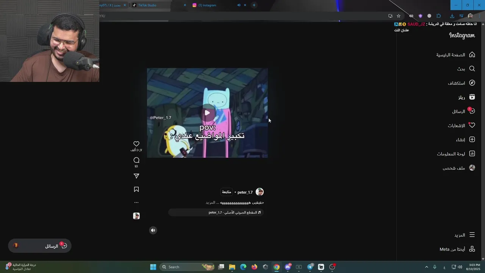Click the لوحة المعلومات label
The width and height of the screenshot is (485, 273).
point(451,154)
